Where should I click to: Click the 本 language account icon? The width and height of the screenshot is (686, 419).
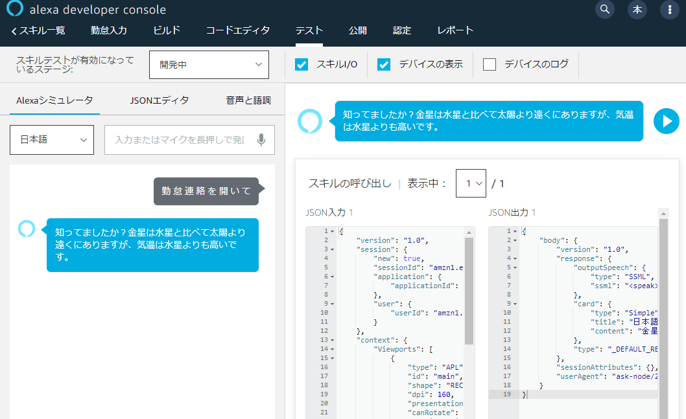pos(637,9)
